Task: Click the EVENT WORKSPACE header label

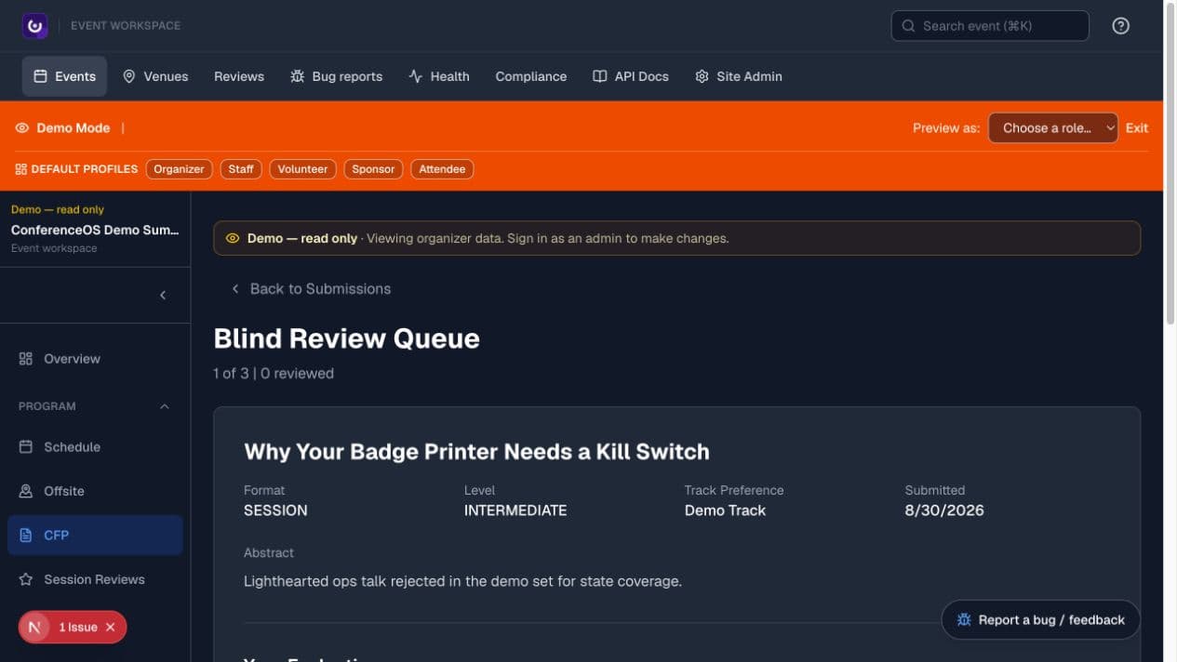Action: [126, 26]
